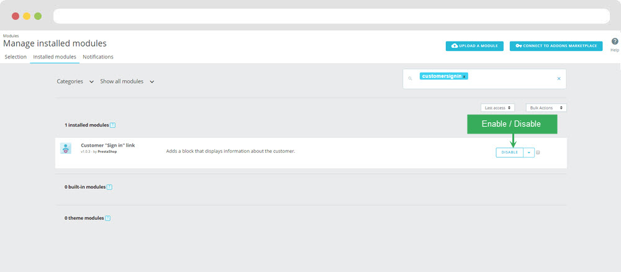Disable the Customer Sign in module
Screen dimensions: 621x272
(x=510, y=152)
